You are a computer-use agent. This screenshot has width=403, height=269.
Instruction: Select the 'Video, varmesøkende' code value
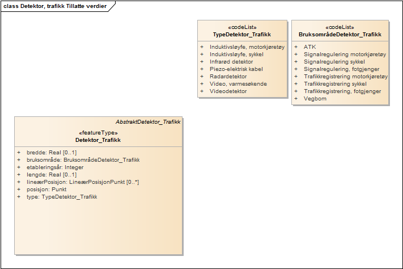[x=238, y=84]
